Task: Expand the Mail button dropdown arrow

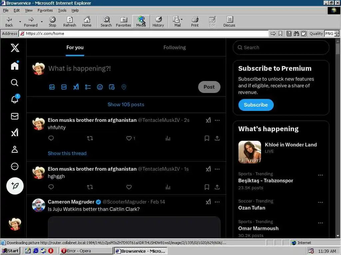Action: (182, 20)
